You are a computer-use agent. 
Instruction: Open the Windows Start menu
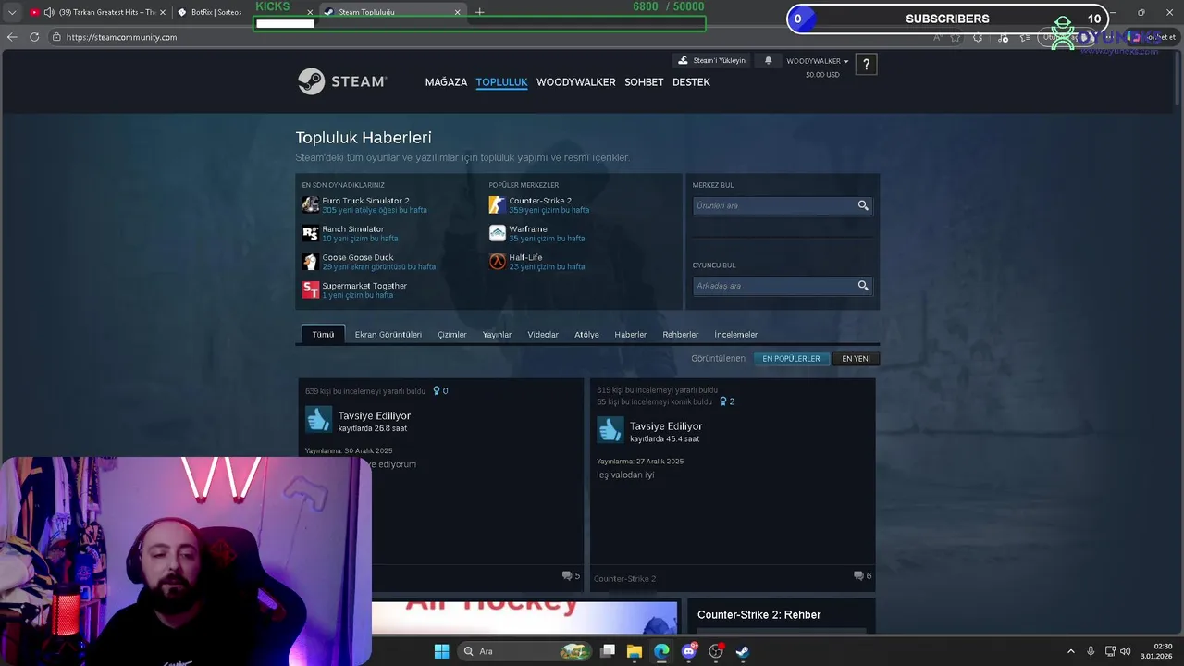[x=441, y=651]
